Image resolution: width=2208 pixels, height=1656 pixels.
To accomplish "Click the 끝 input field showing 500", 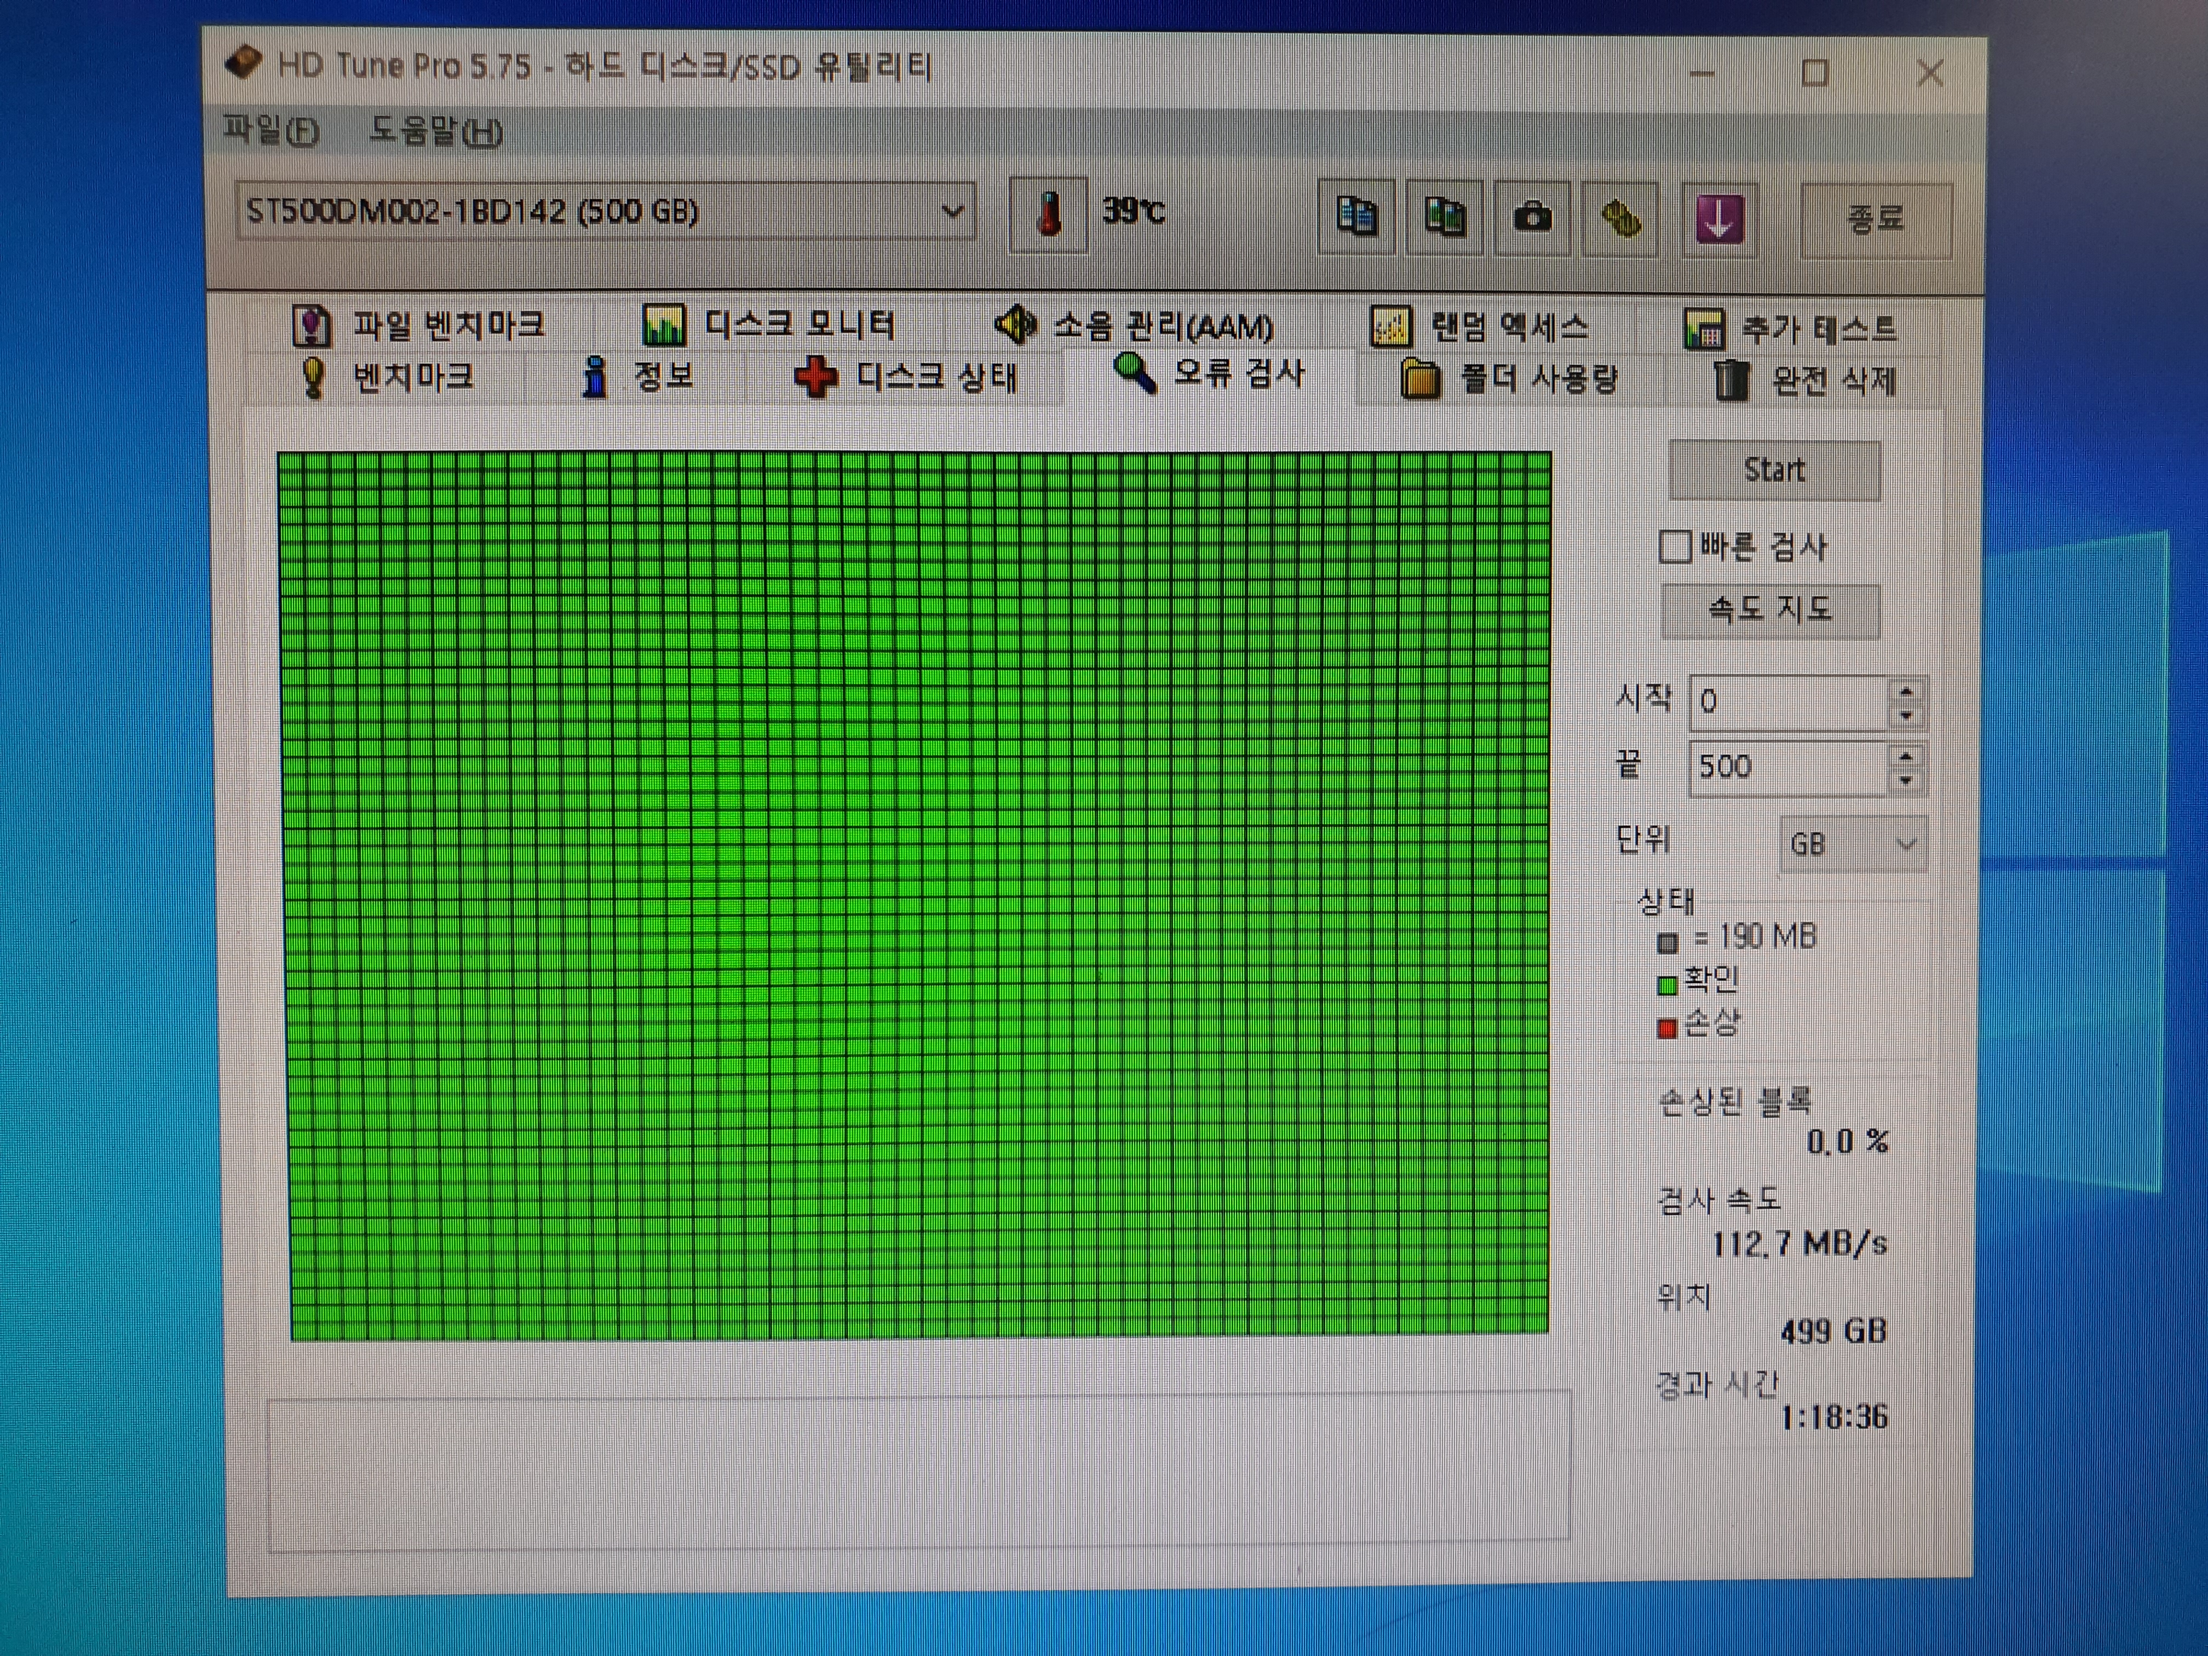I will point(1789,767).
